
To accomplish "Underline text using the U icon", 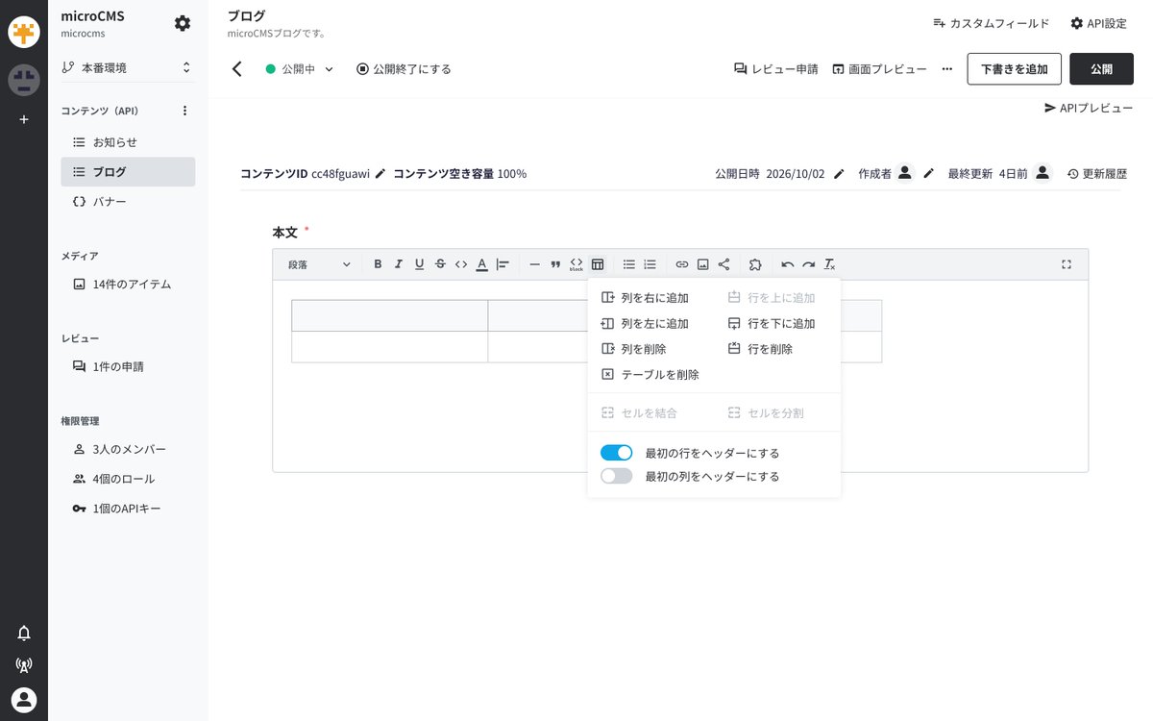I will (420, 264).
